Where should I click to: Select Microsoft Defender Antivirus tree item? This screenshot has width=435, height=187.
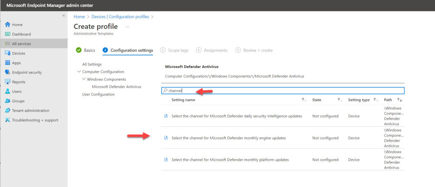coord(116,87)
